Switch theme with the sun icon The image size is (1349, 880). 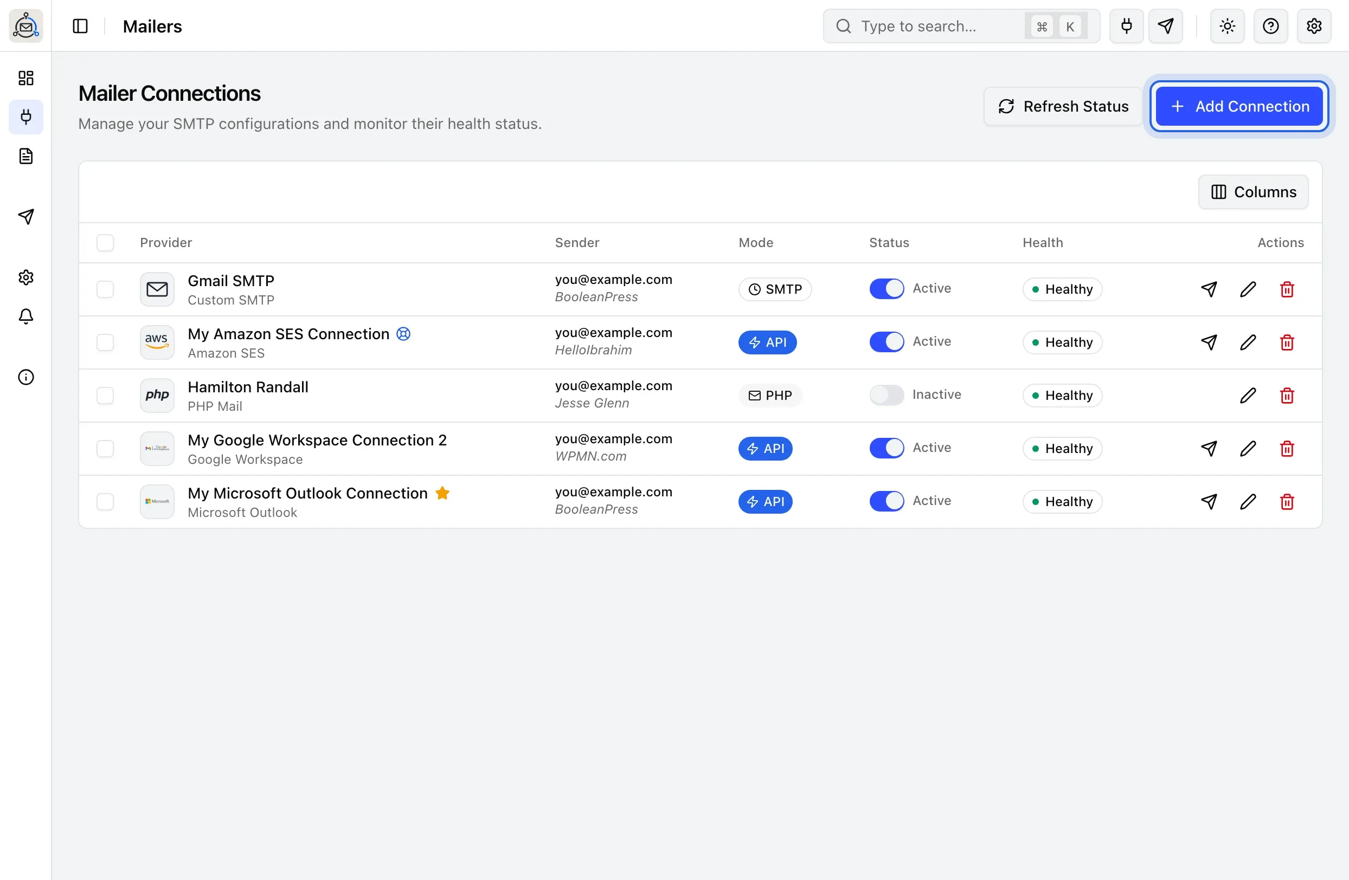[x=1227, y=26]
